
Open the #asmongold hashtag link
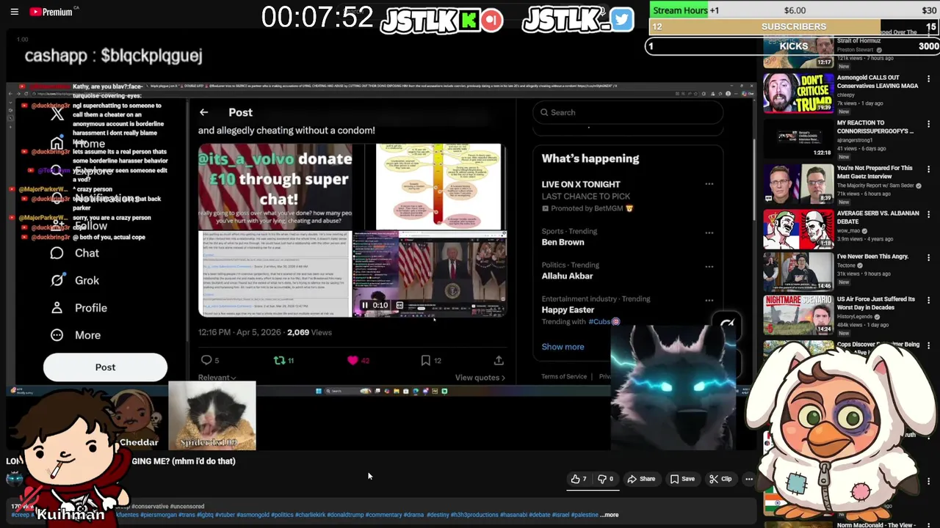coord(253,515)
